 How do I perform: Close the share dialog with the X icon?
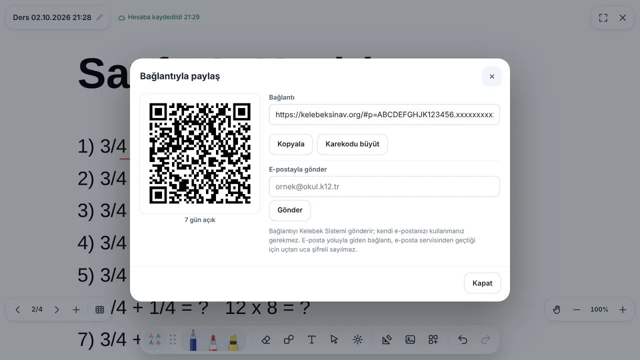click(492, 76)
